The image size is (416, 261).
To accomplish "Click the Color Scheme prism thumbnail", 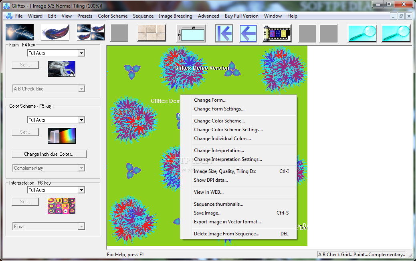I will [x=62, y=136].
